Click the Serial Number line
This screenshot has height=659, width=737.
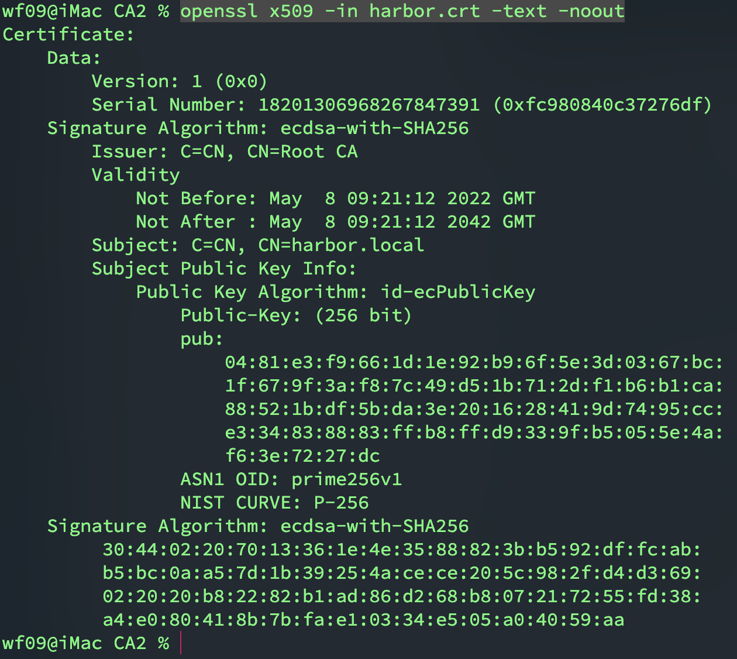[401, 105]
